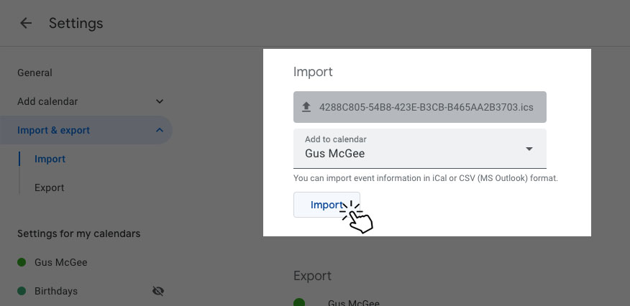Collapse Import & export using up chevron

pyautogui.click(x=160, y=130)
